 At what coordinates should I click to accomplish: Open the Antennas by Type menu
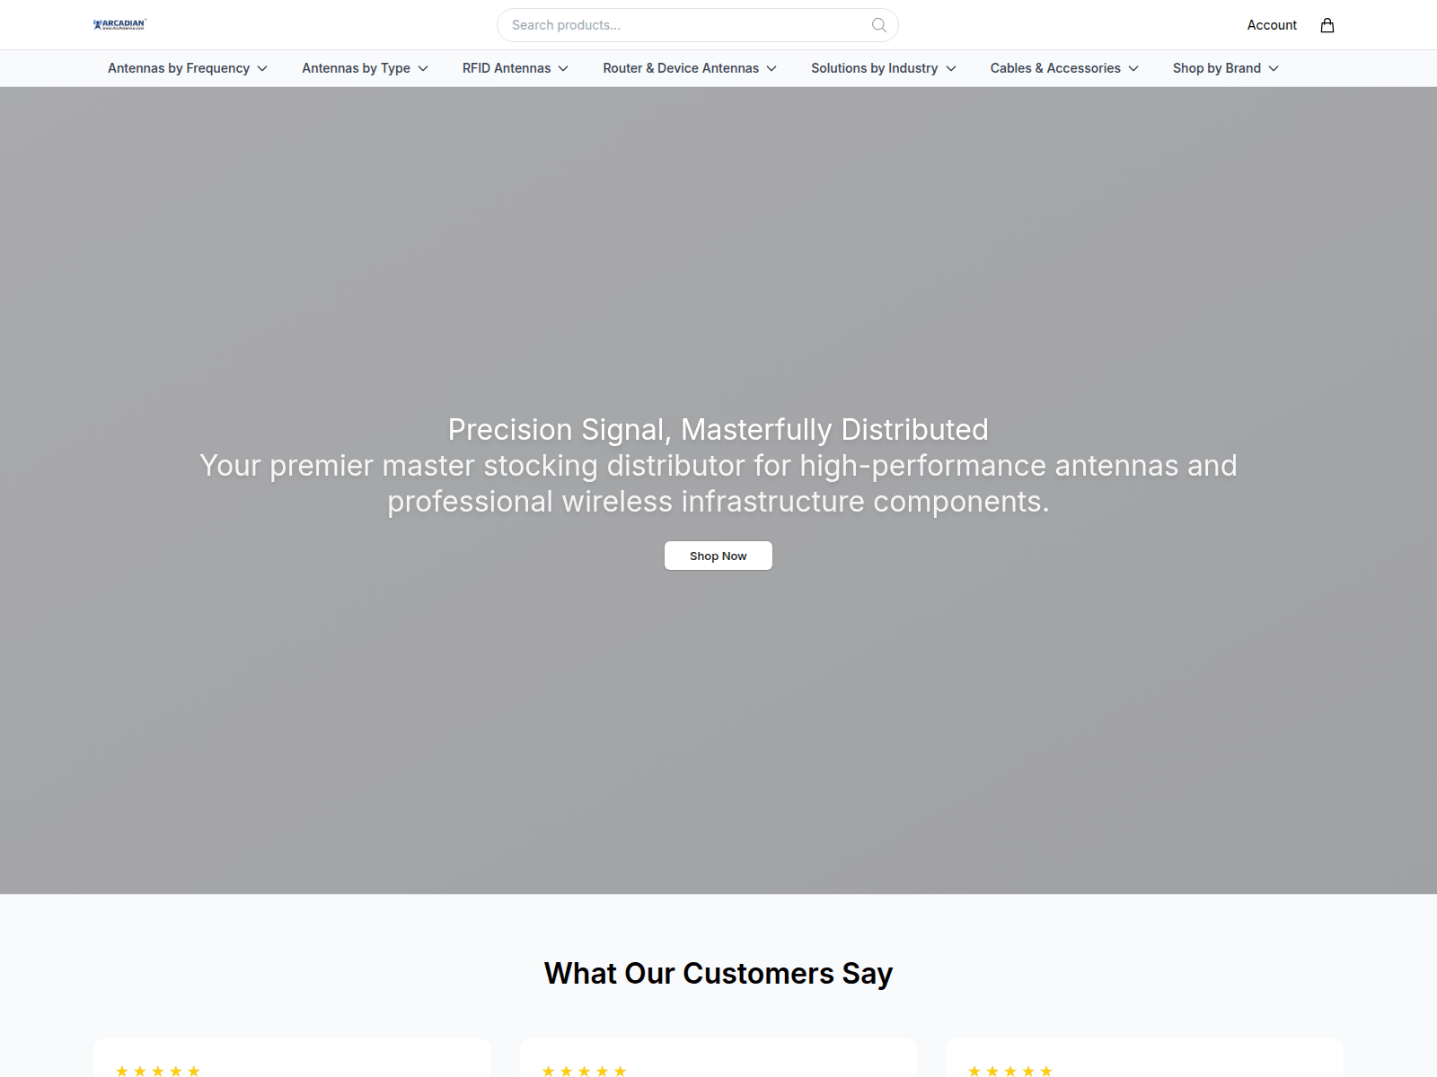point(365,68)
